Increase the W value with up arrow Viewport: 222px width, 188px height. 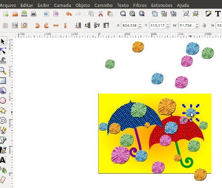197,24
